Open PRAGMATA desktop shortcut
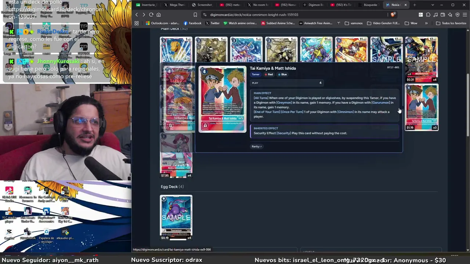Screen dimensions: 470x264 pyautogui.click(x=28, y=234)
